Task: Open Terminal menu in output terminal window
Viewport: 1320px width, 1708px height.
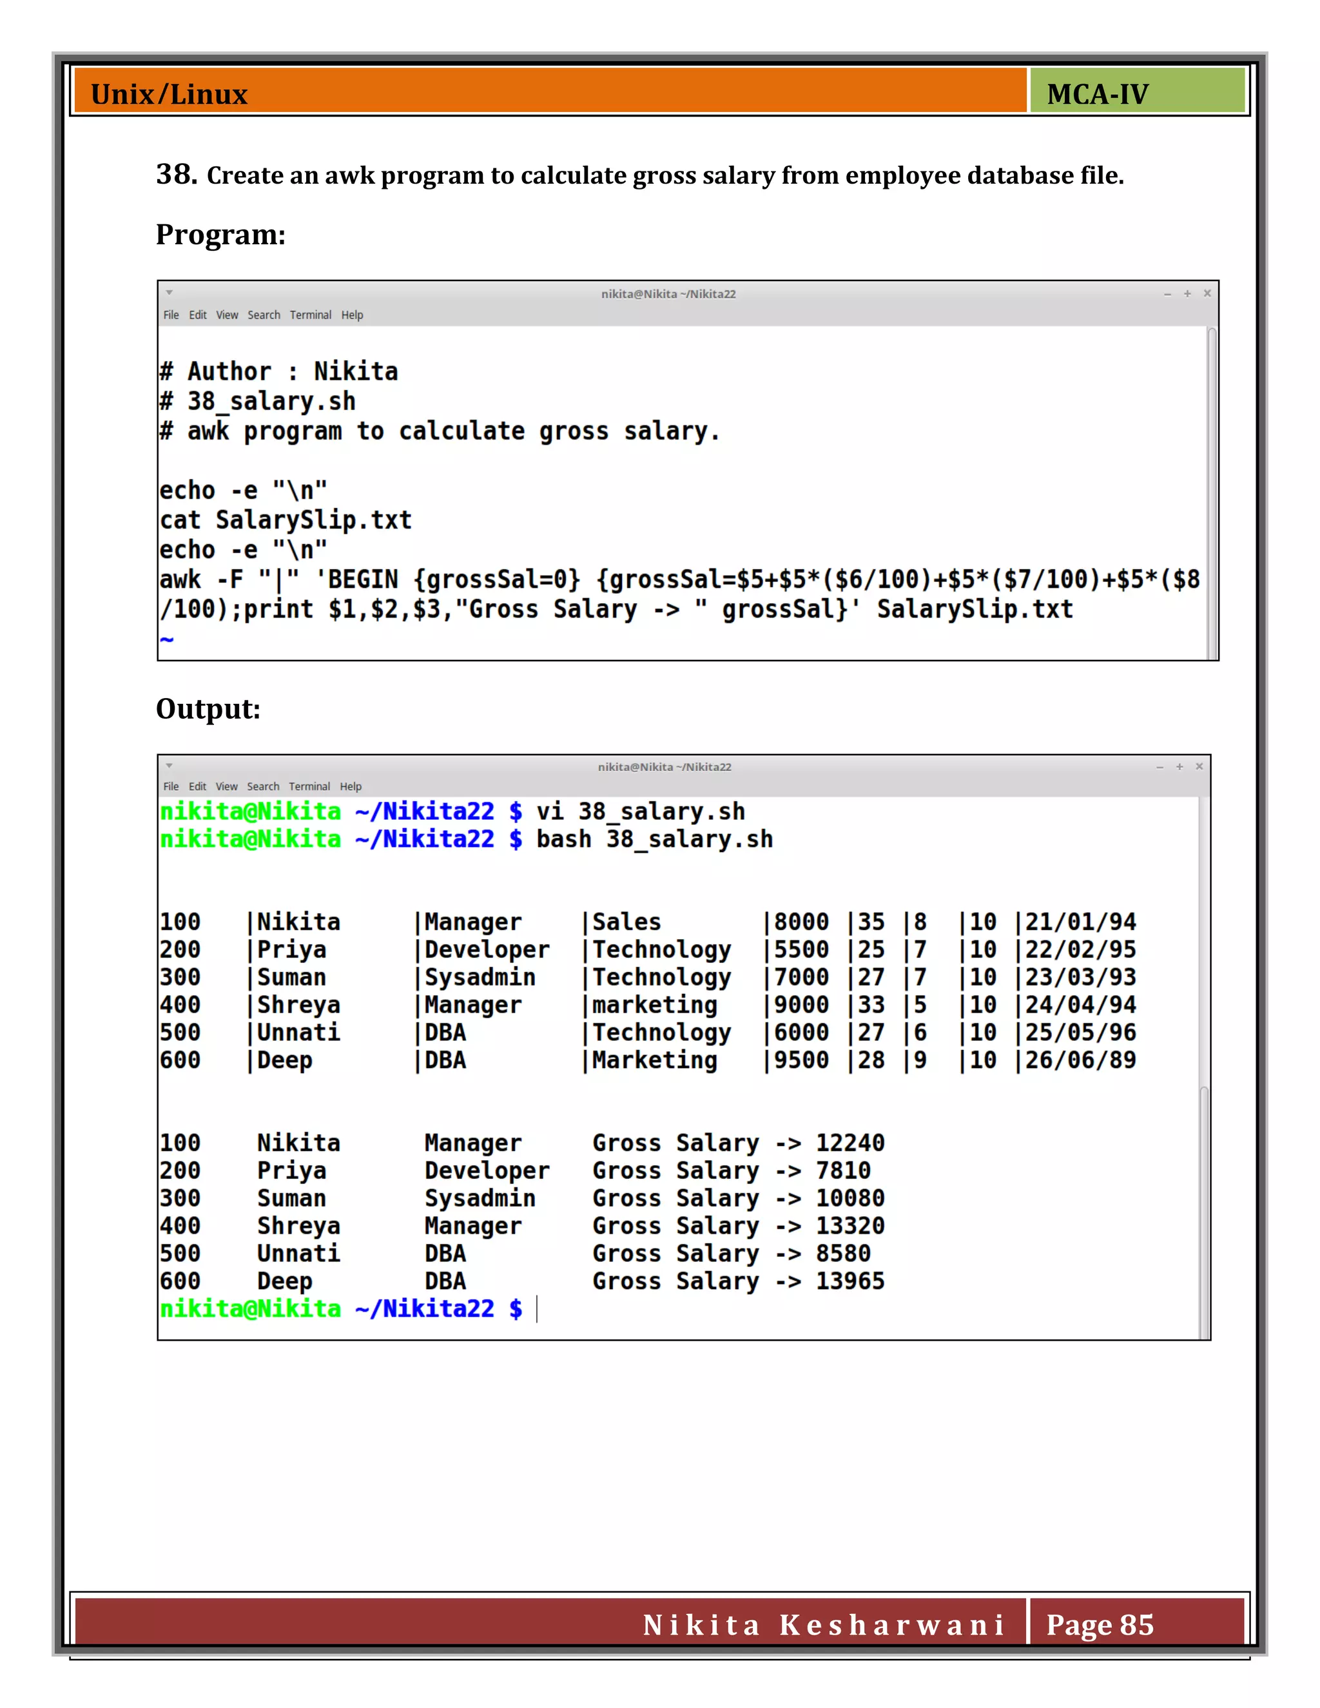Action: (x=309, y=787)
